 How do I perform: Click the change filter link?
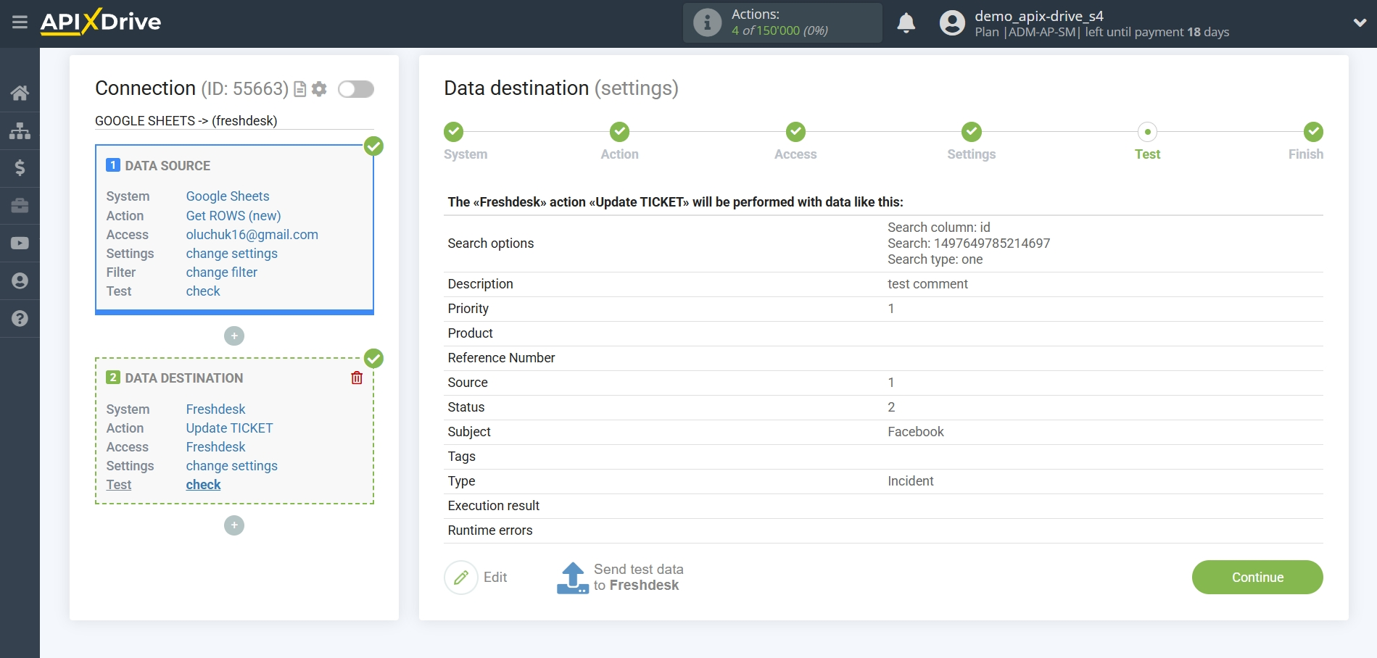pyautogui.click(x=222, y=272)
